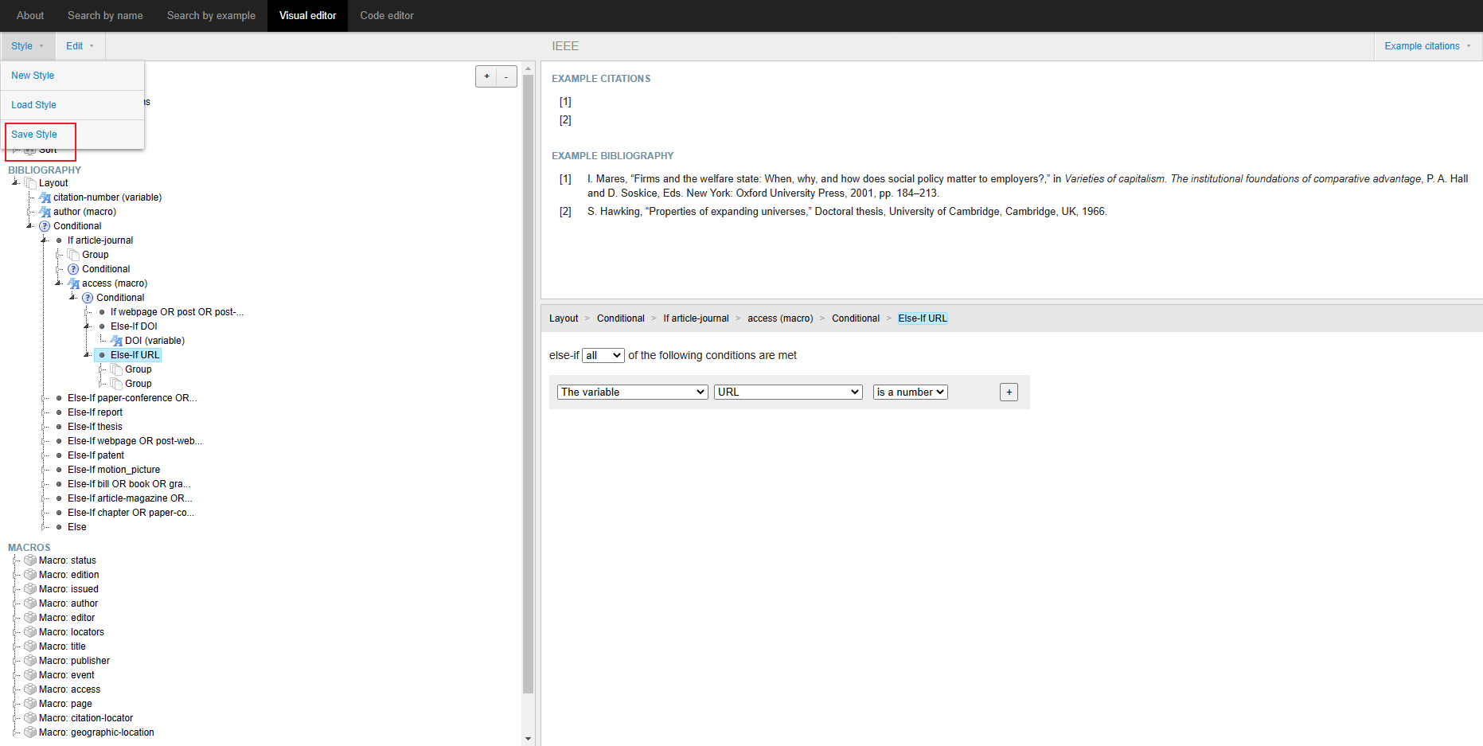The image size is (1483, 746).
Task: Click the Macro: edition box icon
Action: click(x=30, y=575)
